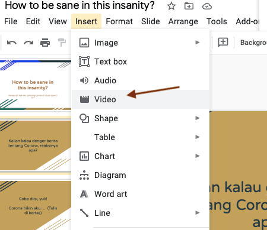The height and width of the screenshot is (230, 267).
Task: Choose Diagram from Insert menu
Action: [x=140, y=175]
